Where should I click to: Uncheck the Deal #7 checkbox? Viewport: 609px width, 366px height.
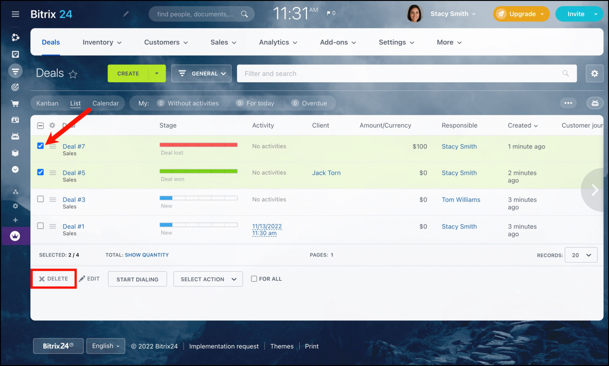click(40, 146)
